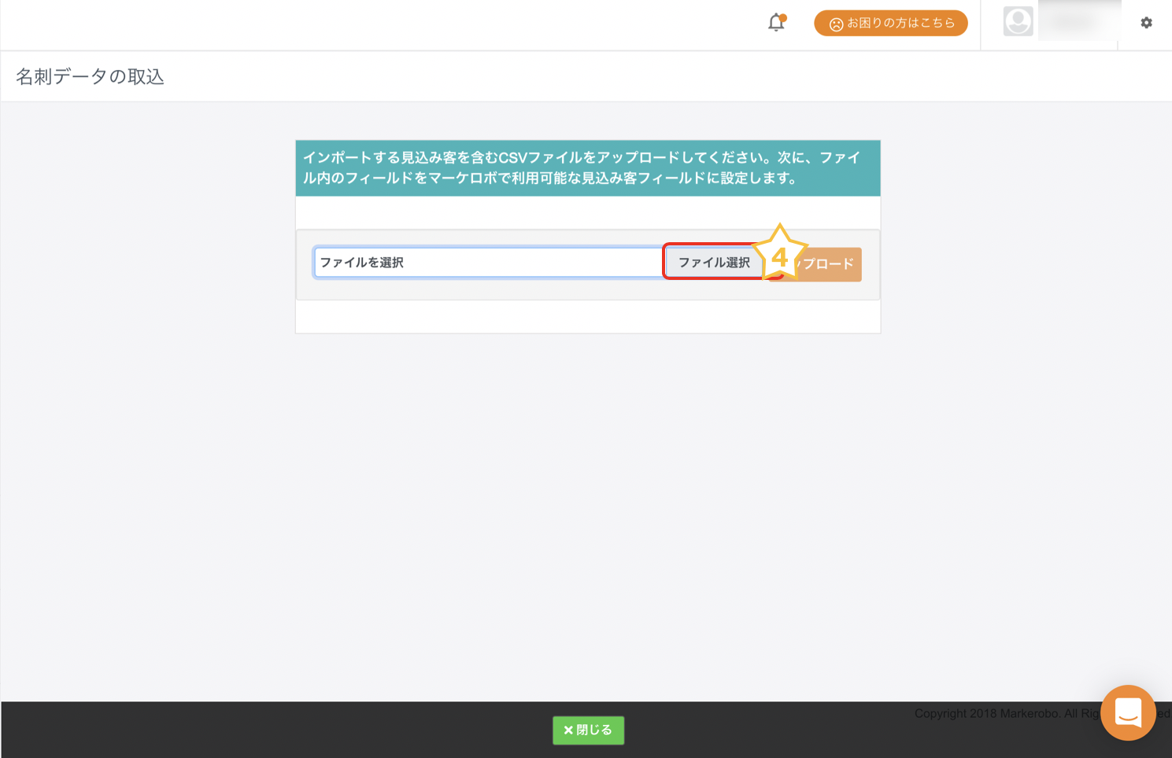The width and height of the screenshot is (1172, 758).
Task: Click the お困りの方はこちら help button
Action: click(890, 24)
